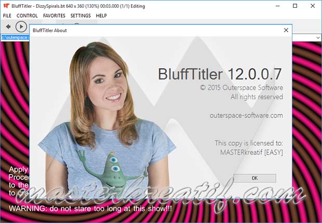
Task: Open the HELP menu
Action: point(101,16)
